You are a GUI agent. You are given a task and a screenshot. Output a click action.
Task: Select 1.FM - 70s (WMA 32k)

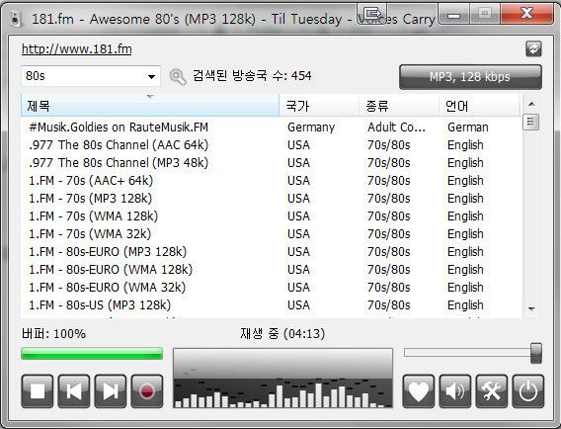272,234
